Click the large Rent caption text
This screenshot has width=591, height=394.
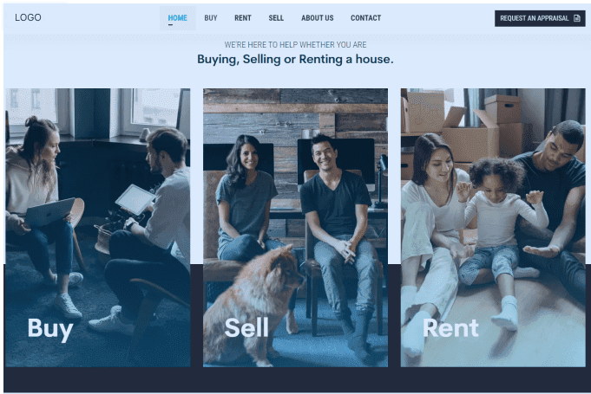click(x=450, y=328)
